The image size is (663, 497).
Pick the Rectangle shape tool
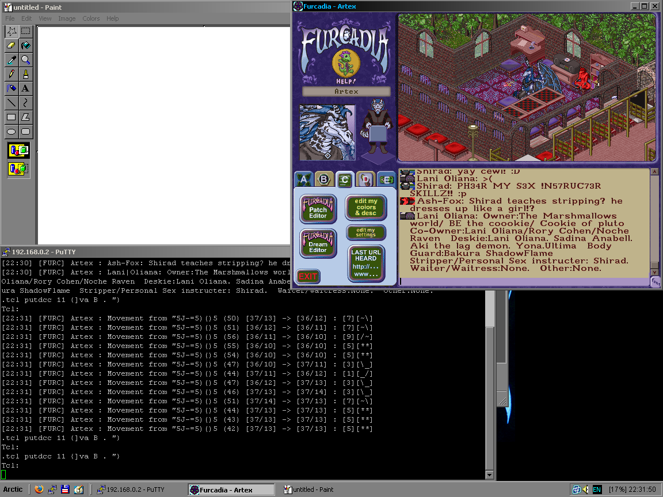tap(12, 117)
